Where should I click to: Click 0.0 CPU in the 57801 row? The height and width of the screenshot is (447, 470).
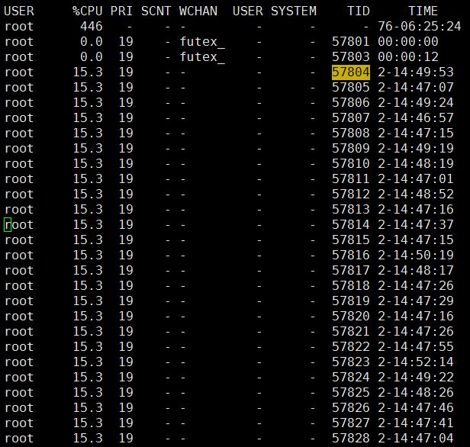coord(92,42)
